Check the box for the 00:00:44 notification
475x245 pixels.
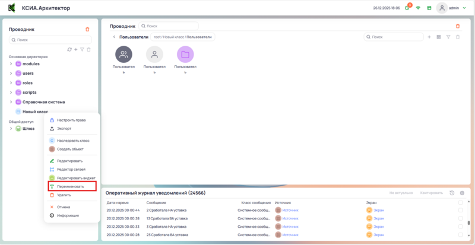[461, 210]
